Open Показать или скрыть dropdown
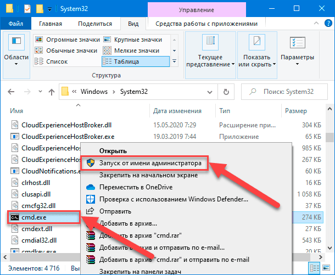Image resolution: width=335 pixels, height=275 pixels. pyautogui.click(x=257, y=55)
